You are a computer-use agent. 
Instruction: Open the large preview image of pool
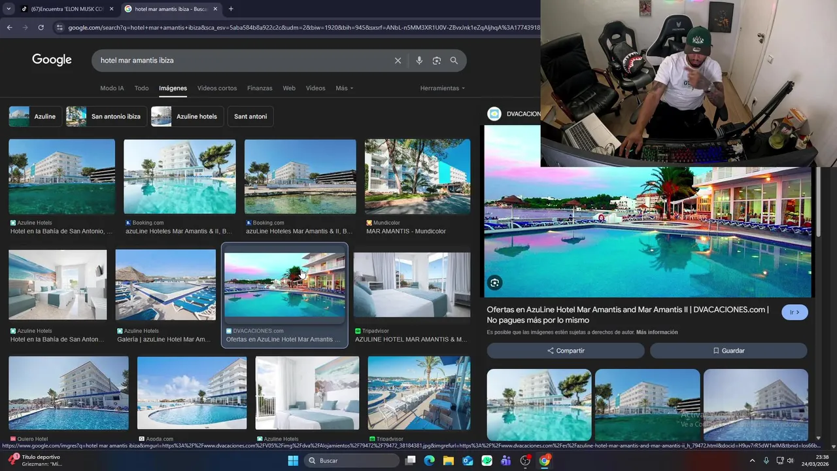click(647, 232)
